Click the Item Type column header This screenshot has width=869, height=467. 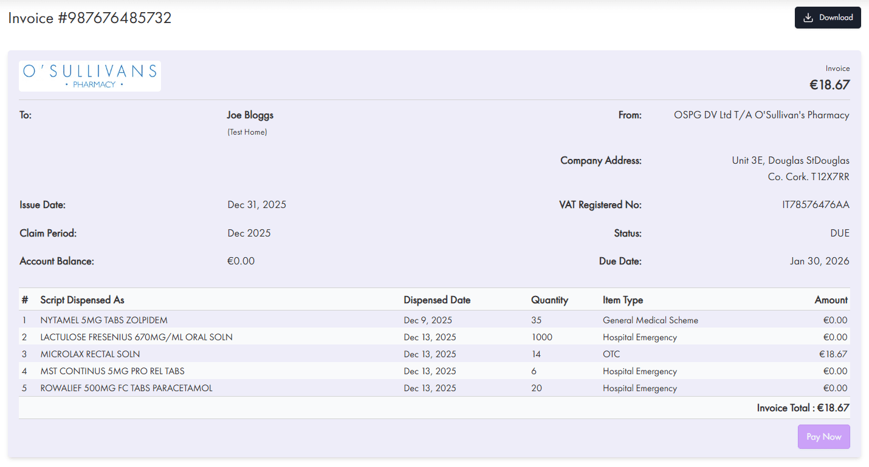(623, 300)
